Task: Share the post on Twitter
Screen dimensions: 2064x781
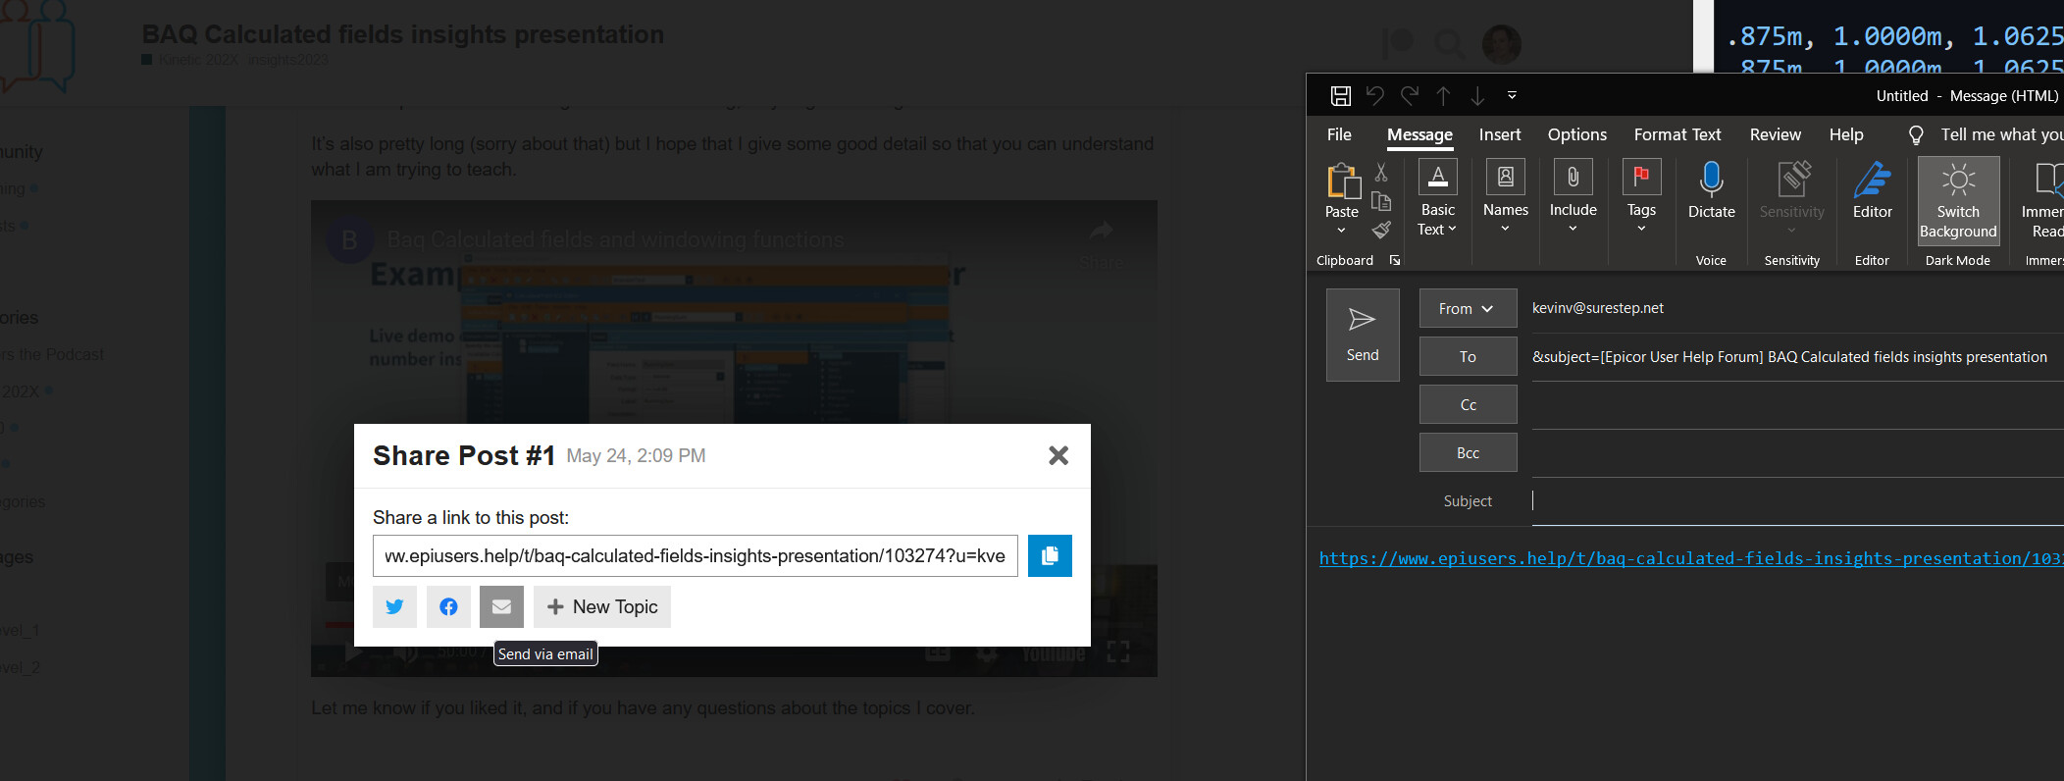Action: (x=394, y=606)
